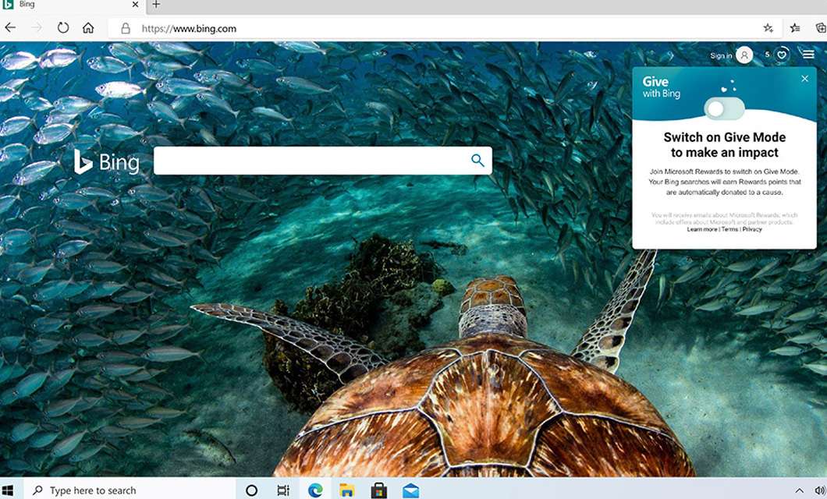Open Microsoft Rewards heart medal icon
827x499 pixels.
[x=782, y=55]
